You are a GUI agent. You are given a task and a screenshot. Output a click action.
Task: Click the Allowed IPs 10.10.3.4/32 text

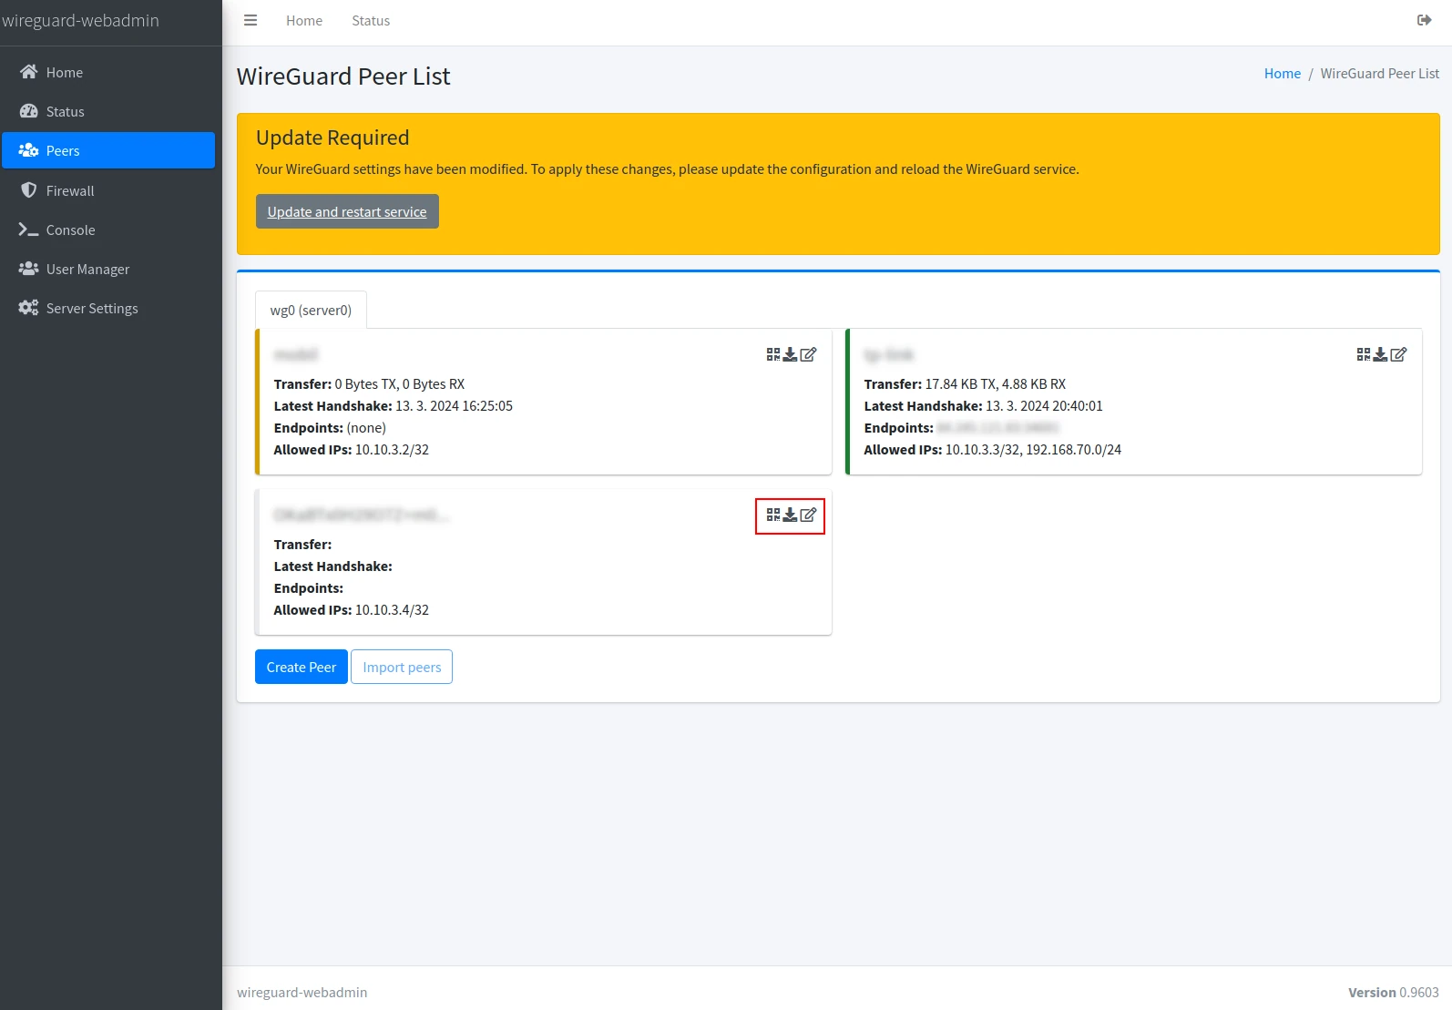[352, 610]
